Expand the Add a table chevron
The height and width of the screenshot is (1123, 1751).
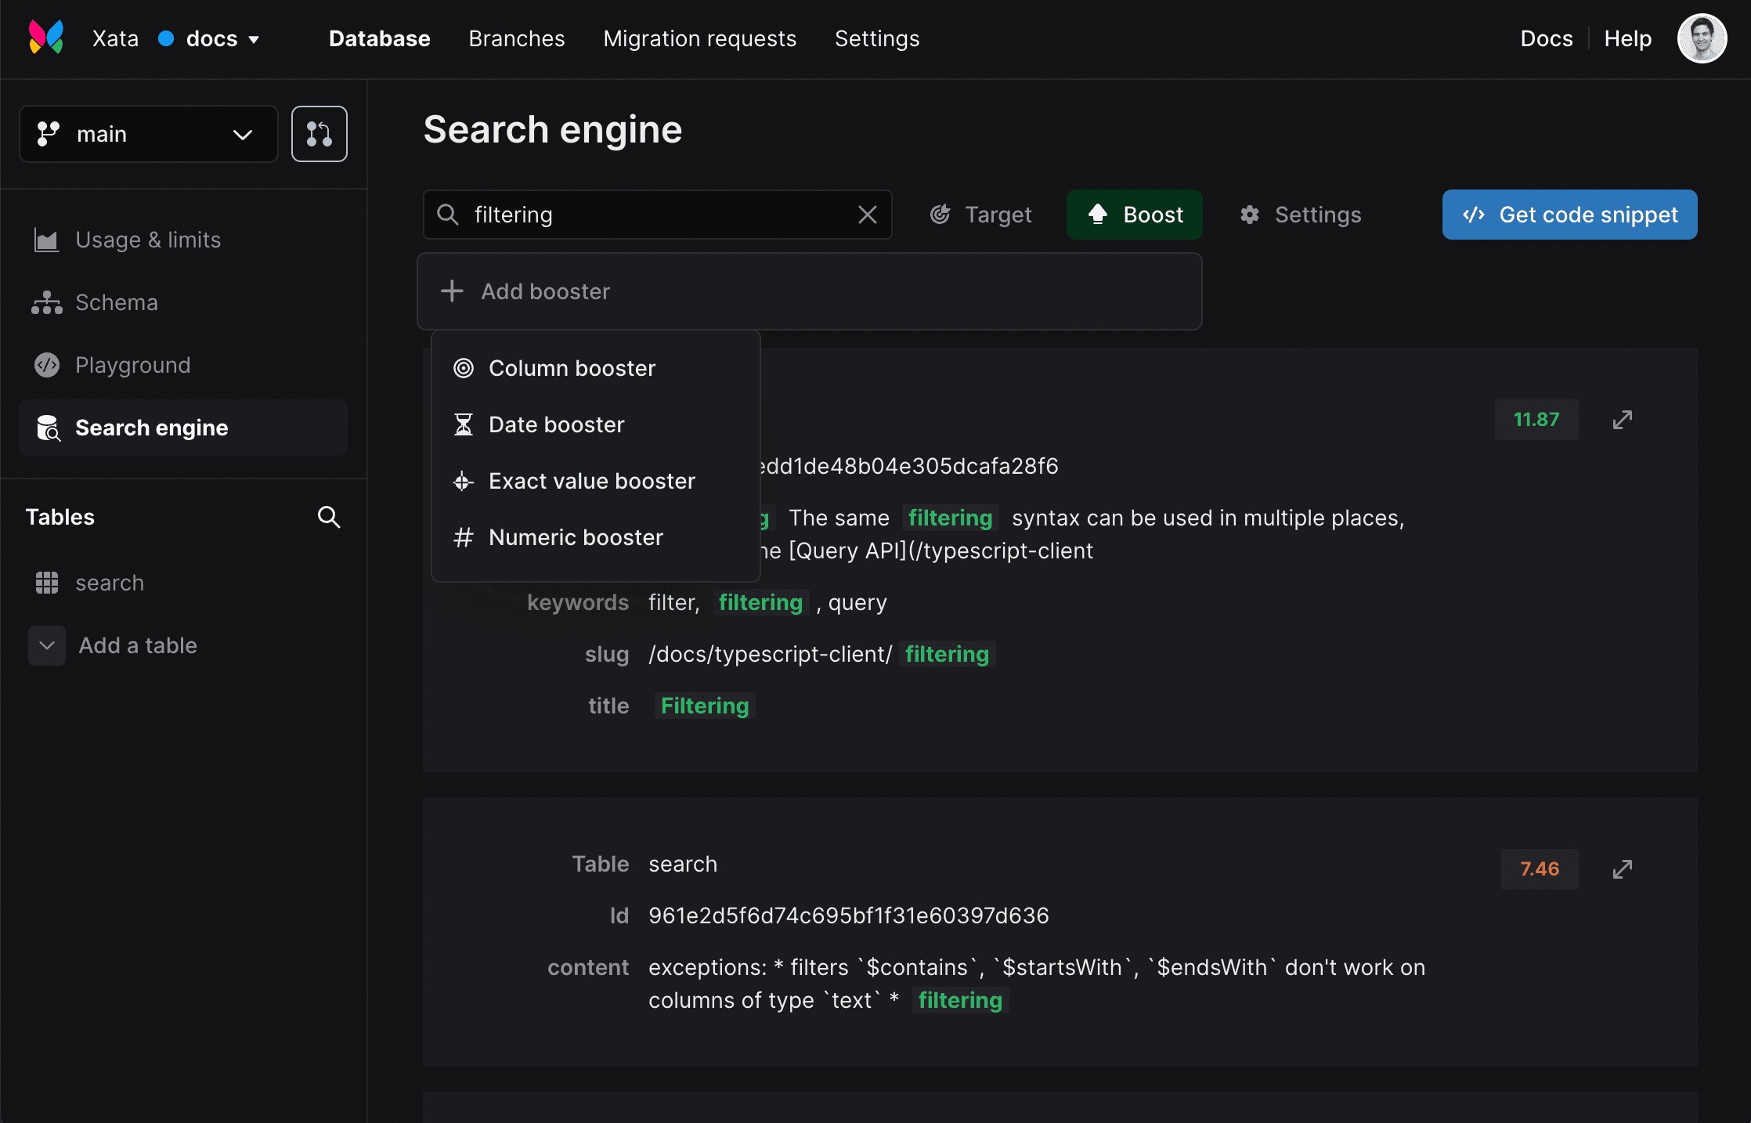pyautogui.click(x=47, y=645)
